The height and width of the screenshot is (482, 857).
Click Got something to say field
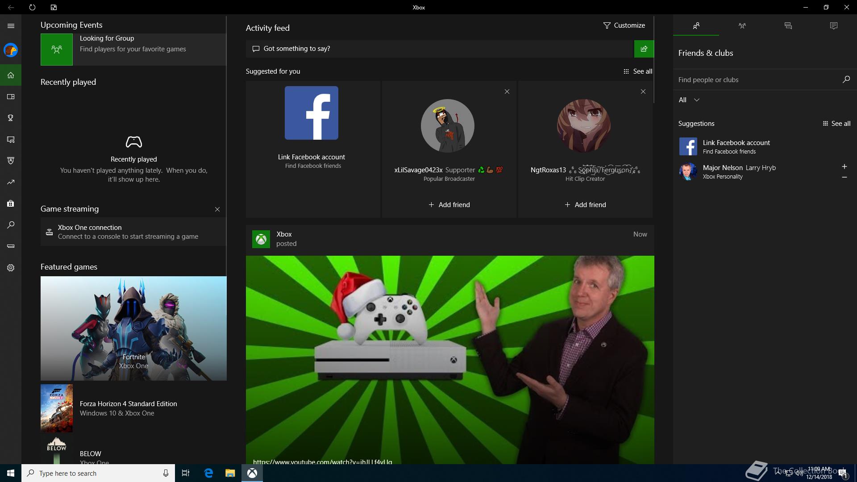tap(440, 49)
